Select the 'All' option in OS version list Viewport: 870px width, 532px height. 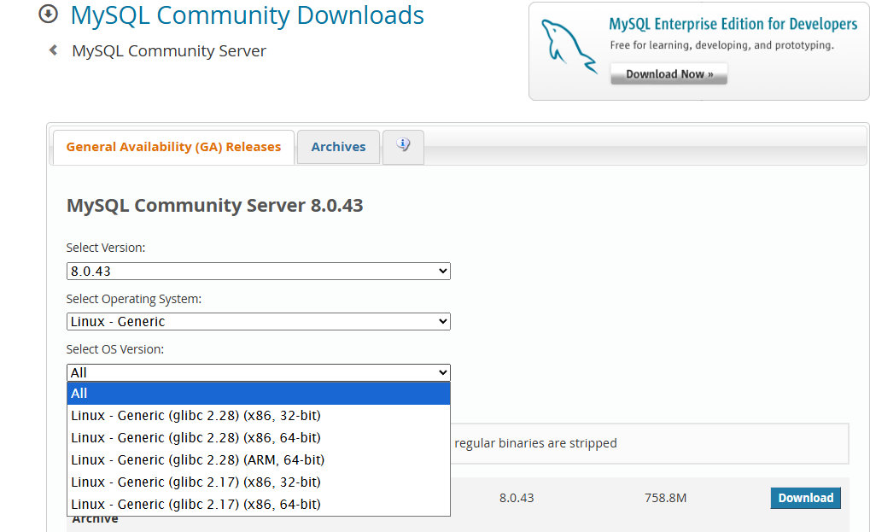point(259,394)
